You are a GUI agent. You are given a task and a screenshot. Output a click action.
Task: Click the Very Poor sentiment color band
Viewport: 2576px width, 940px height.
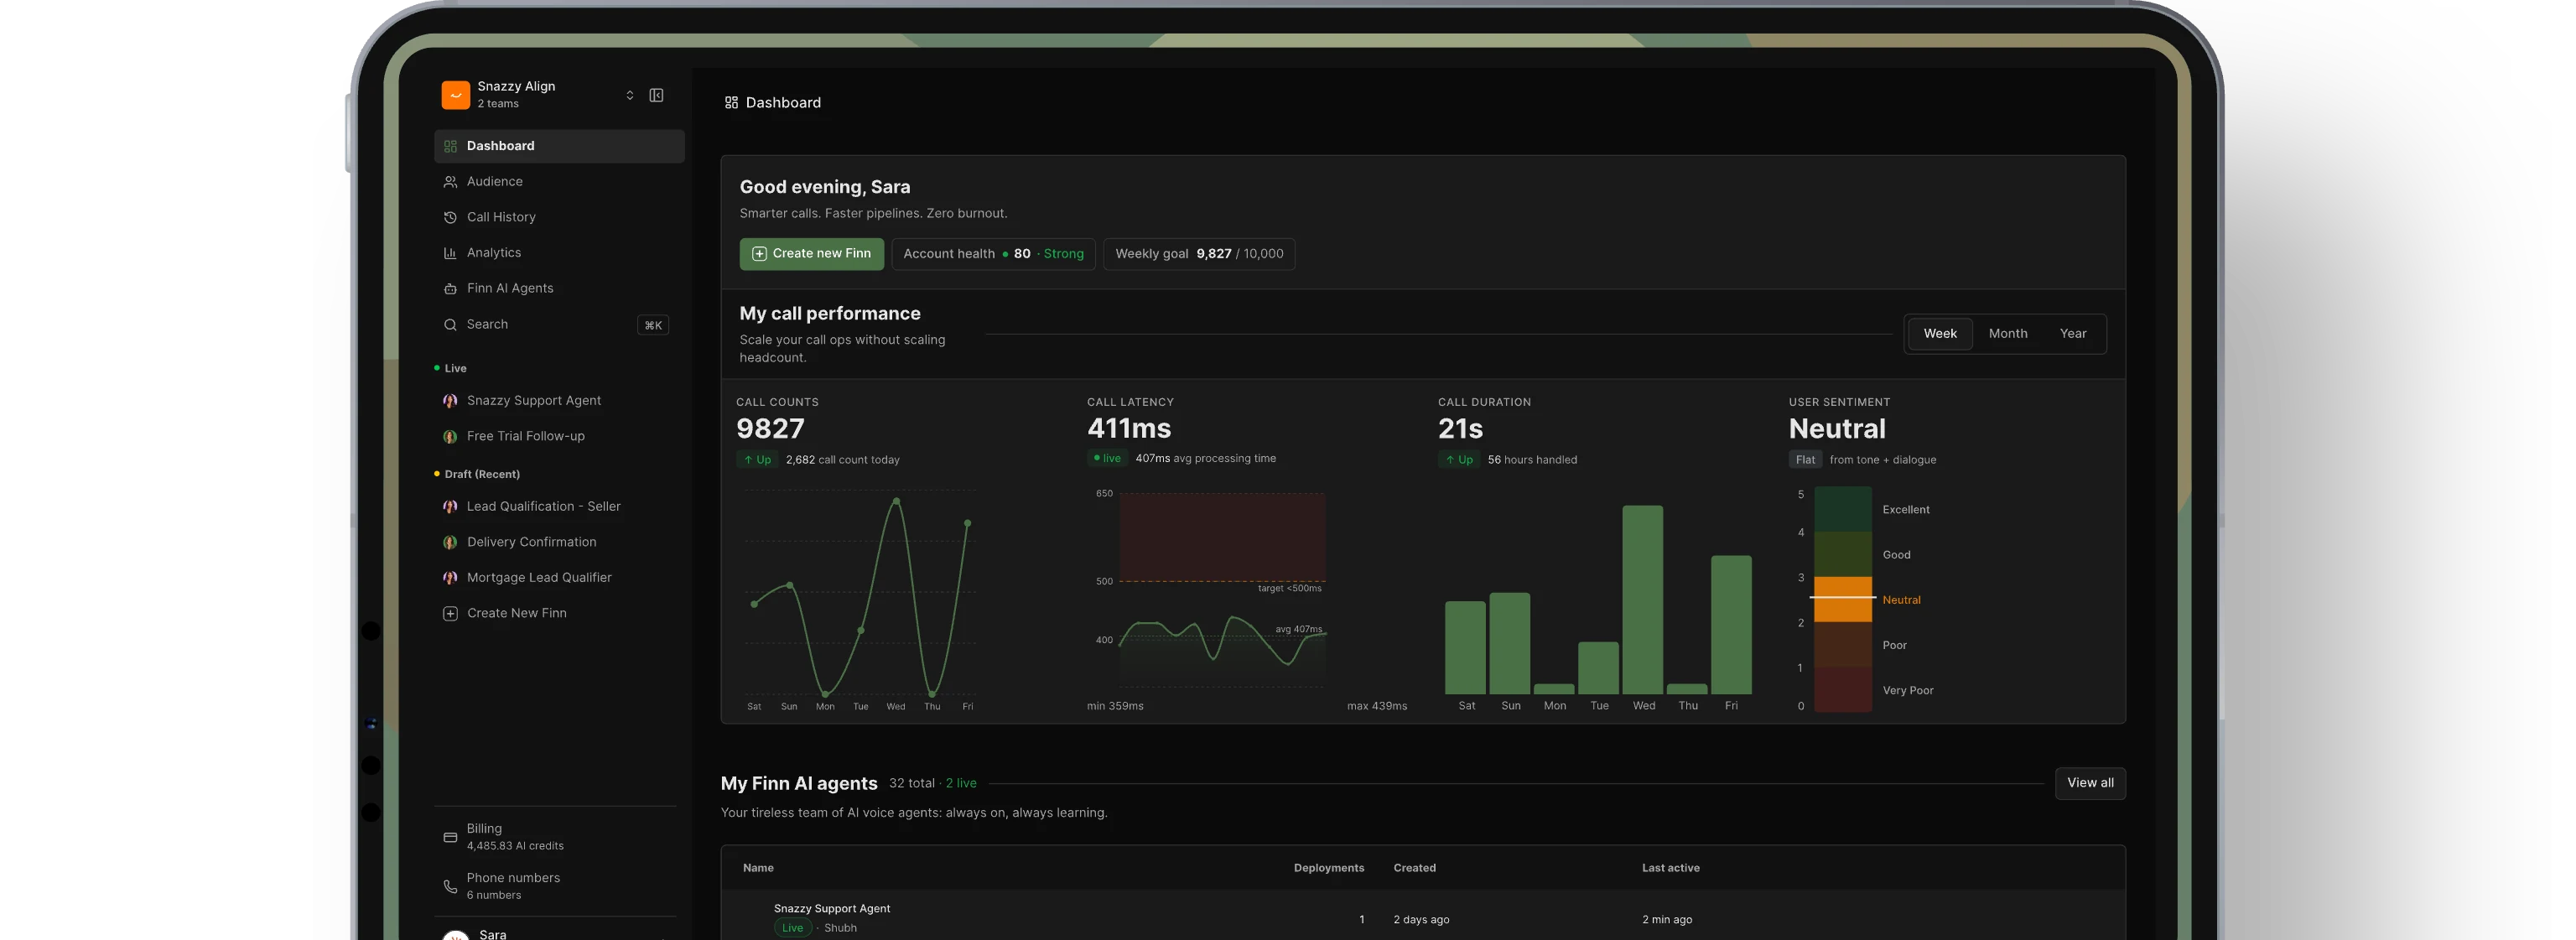(x=1843, y=690)
